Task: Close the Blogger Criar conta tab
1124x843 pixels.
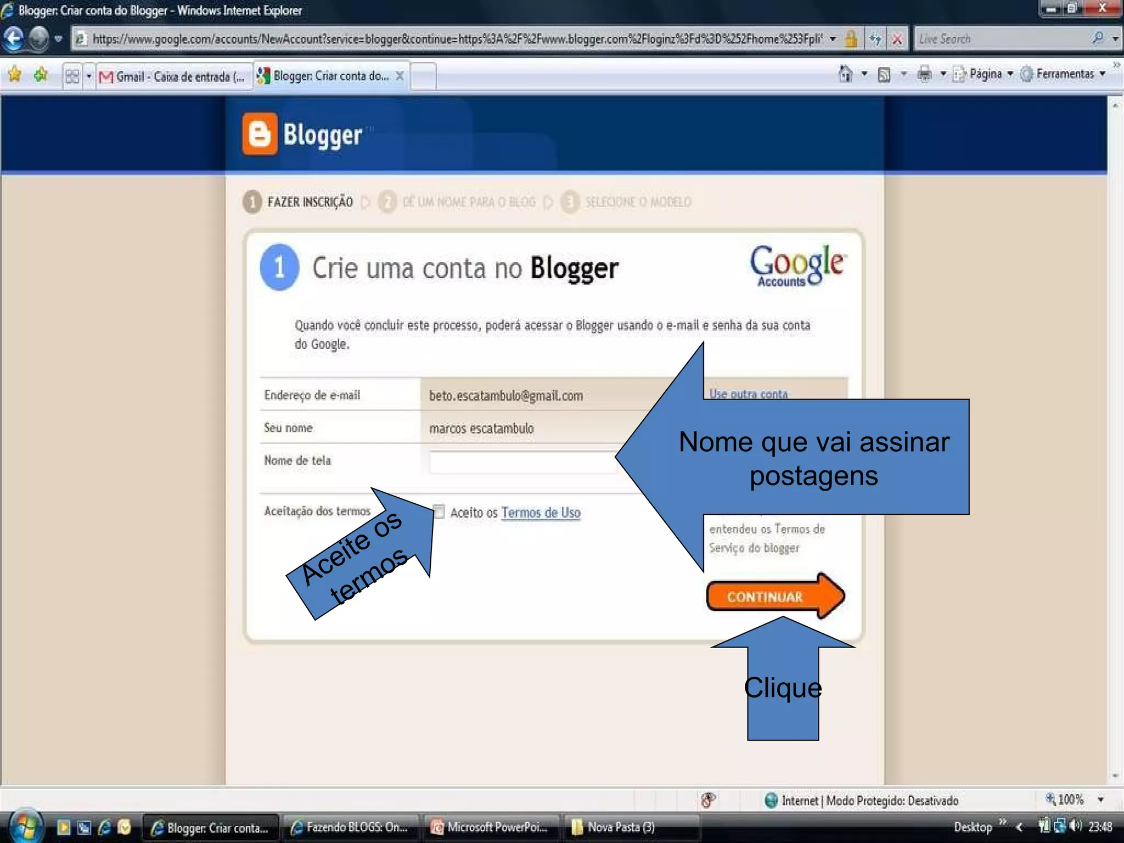Action: [400, 76]
